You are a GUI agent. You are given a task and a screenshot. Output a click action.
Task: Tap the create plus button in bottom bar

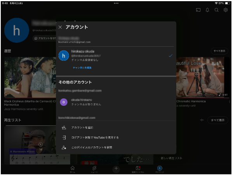116,169
